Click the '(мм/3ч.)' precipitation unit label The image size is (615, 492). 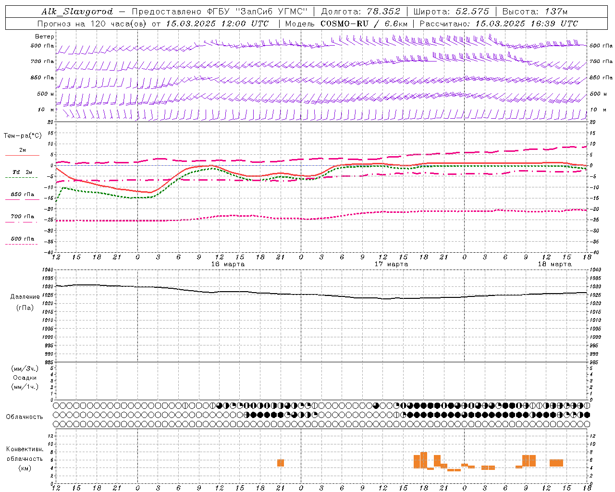tap(25, 369)
